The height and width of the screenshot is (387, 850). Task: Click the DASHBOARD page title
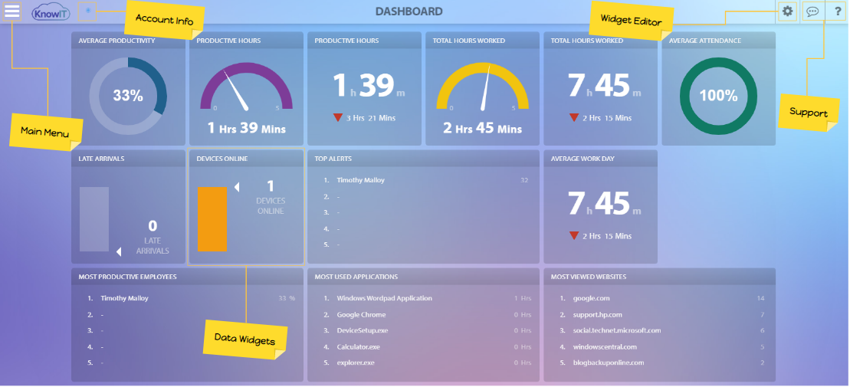tap(409, 11)
